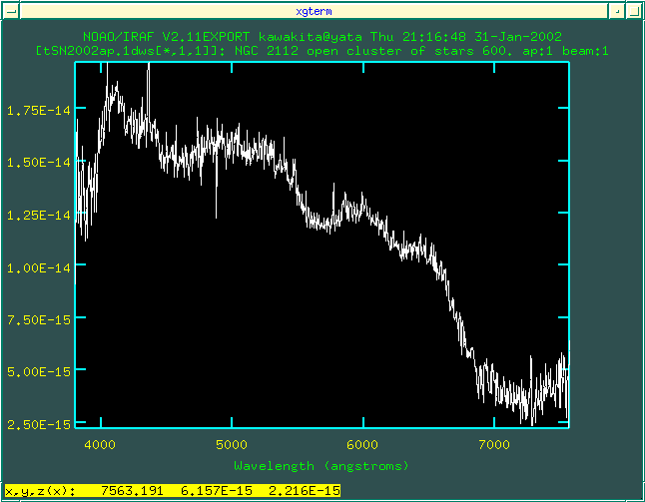
Task: Click the y-axis label 1.25E-14
Action: coord(39,215)
